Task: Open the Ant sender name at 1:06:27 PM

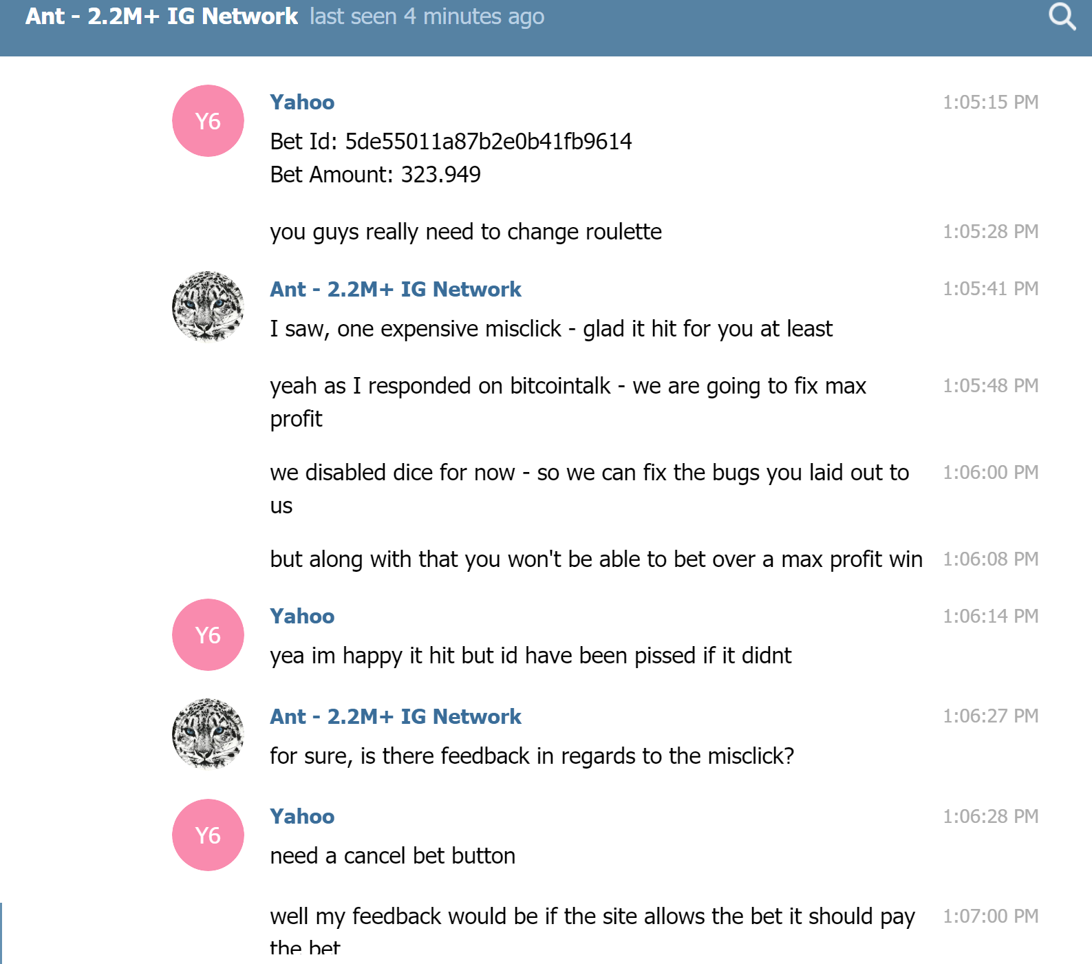Action: point(396,717)
